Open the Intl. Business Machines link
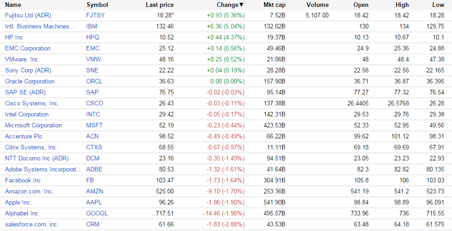 tap(39, 26)
